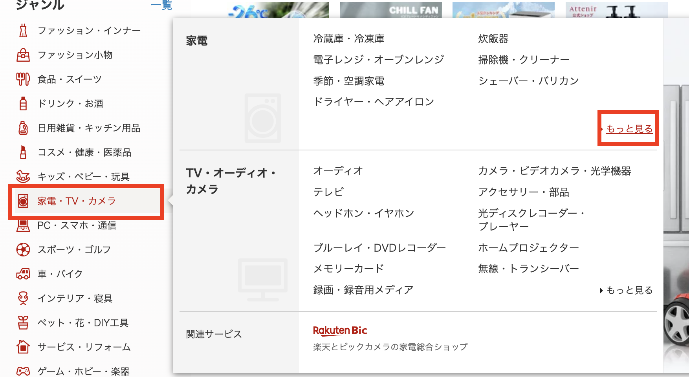Click the bottle icon for ドリンク・お酒
The width and height of the screenshot is (689, 377).
click(23, 104)
